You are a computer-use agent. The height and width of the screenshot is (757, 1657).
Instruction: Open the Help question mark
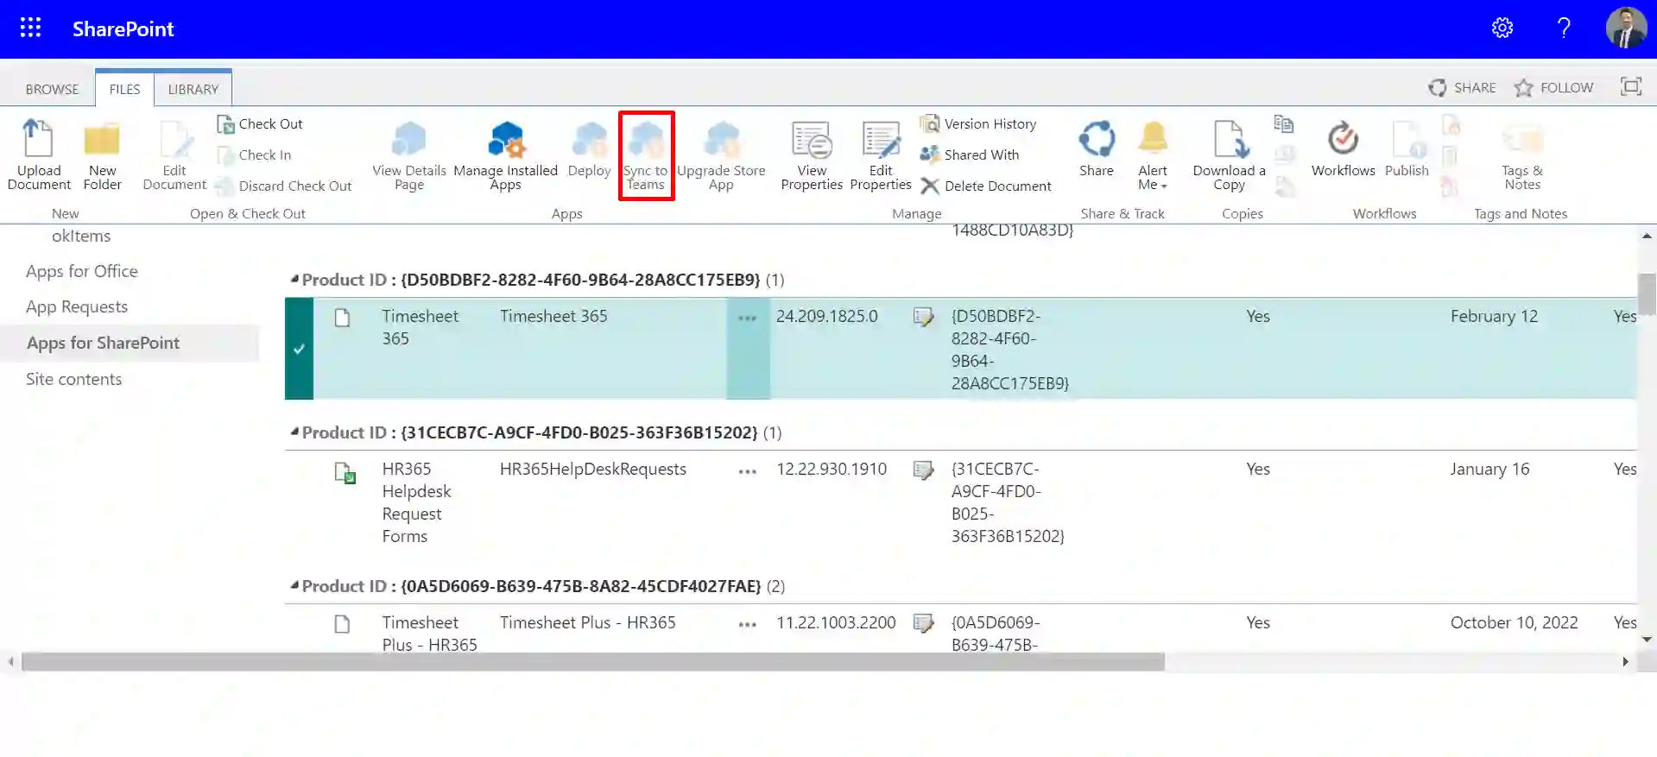click(x=1564, y=28)
